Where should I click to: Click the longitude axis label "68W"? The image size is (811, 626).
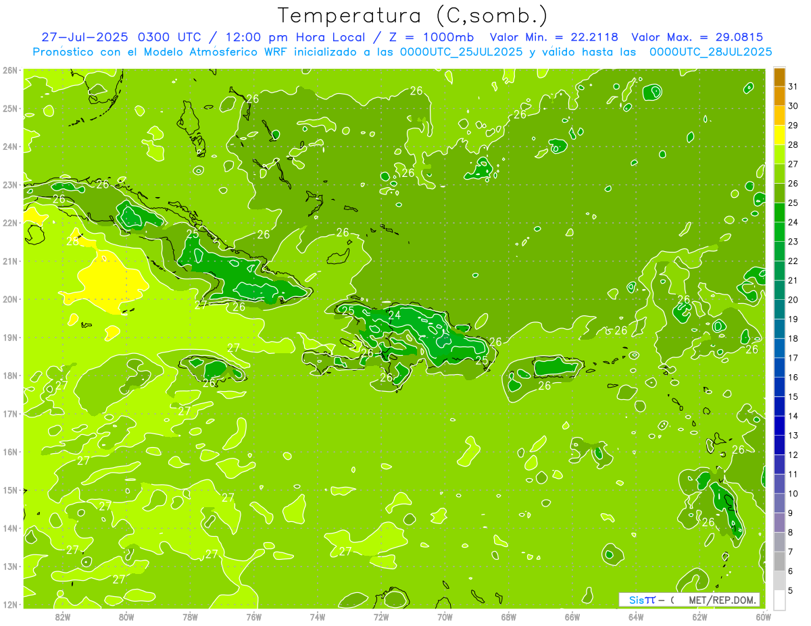[509, 617]
